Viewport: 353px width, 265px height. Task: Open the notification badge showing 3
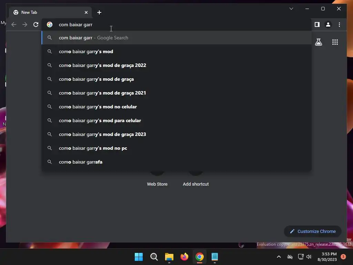pyautogui.click(x=343, y=257)
